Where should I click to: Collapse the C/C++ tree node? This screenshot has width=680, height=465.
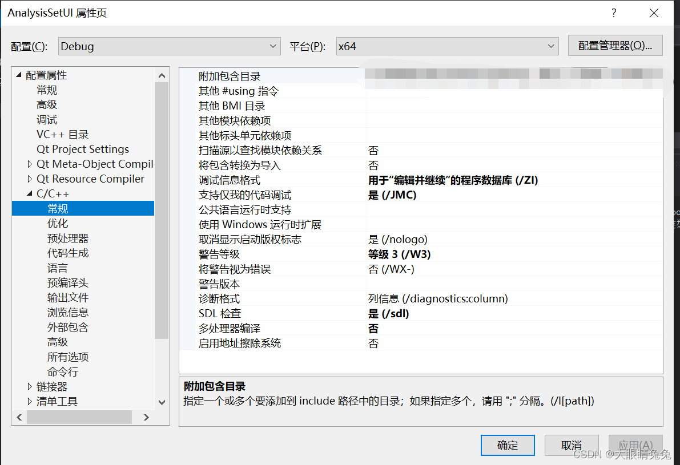pyautogui.click(x=30, y=194)
